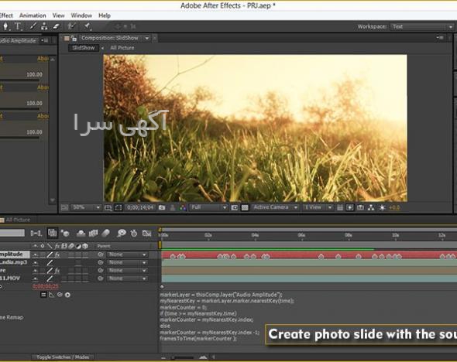Open the Composition Mini-Flowchart in timeline
The image size is (457, 362).
[x=36, y=233]
